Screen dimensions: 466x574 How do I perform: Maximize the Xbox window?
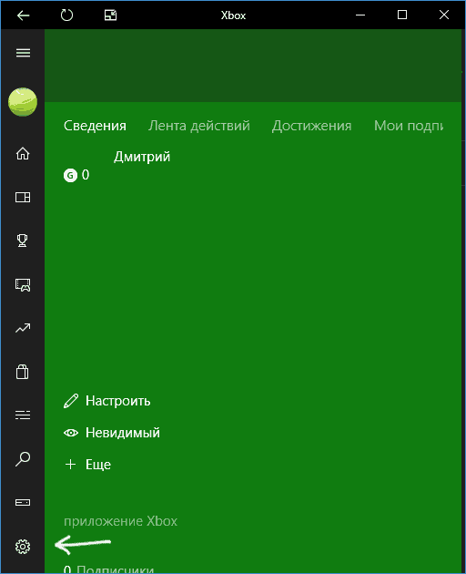[x=402, y=15]
